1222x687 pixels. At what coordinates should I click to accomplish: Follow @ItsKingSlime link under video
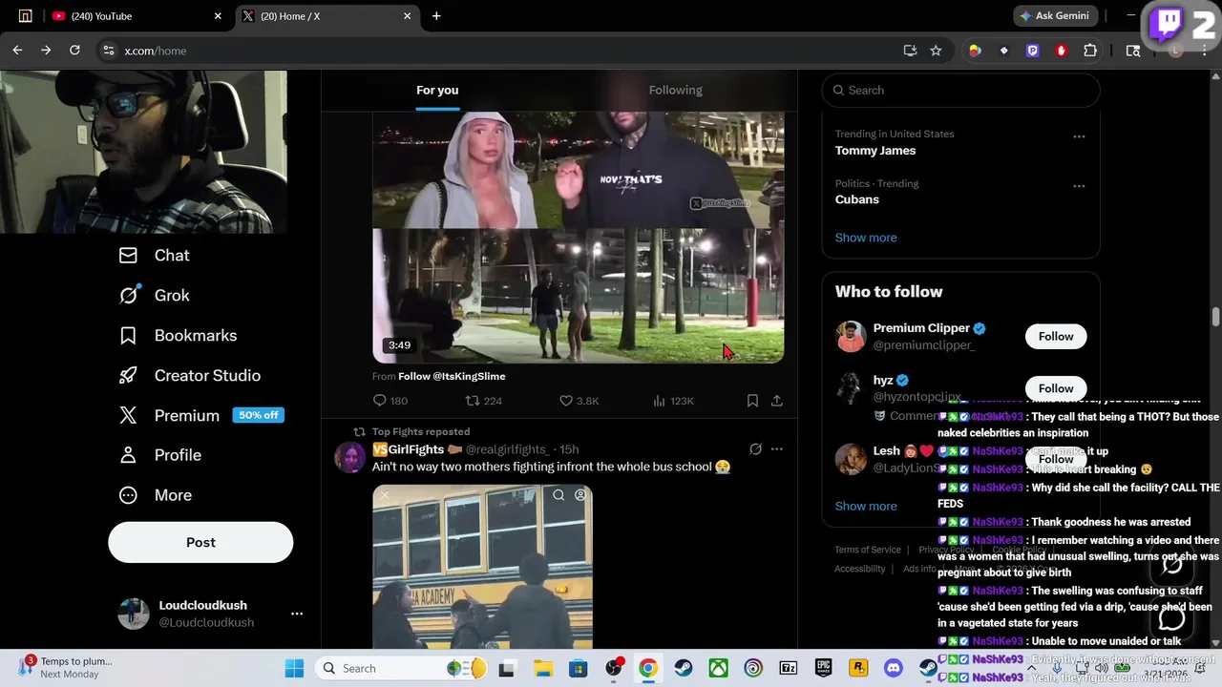[452, 376]
